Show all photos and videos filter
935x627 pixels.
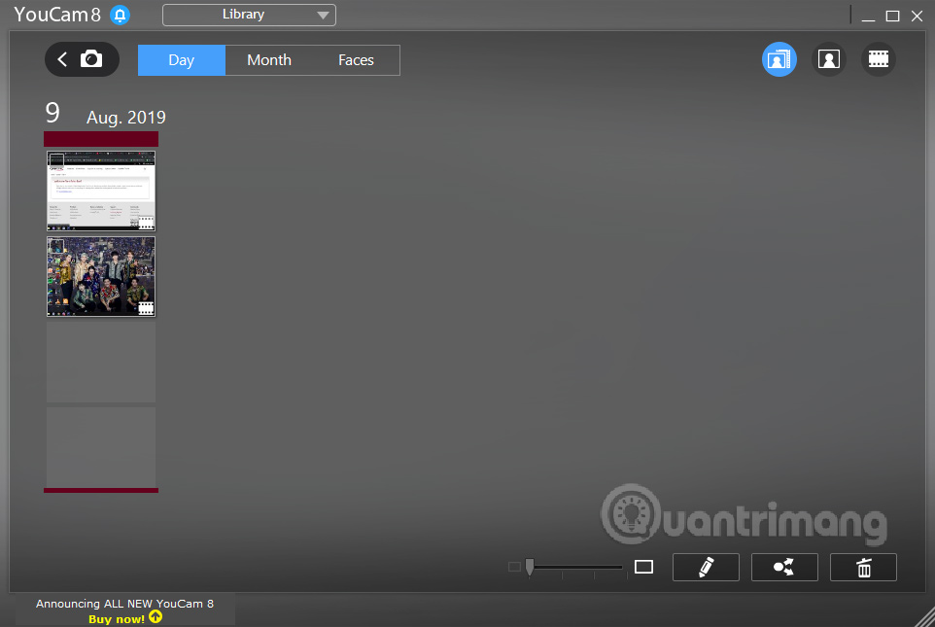(779, 59)
